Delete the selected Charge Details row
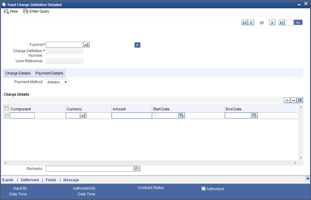311x200 pixels. [x=293, y=100]
